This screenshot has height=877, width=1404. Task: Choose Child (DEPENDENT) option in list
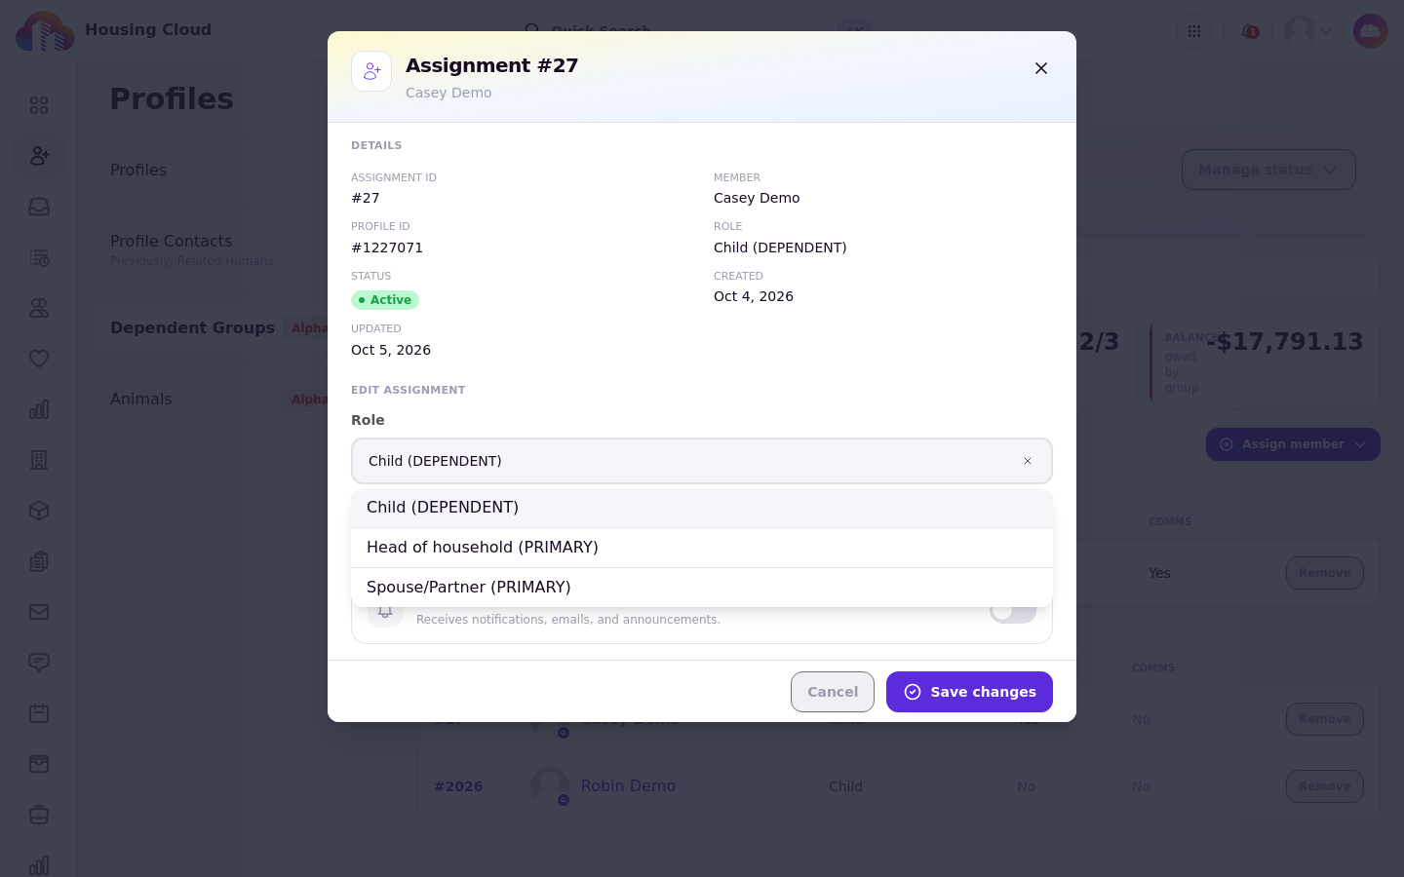(702, 508)
